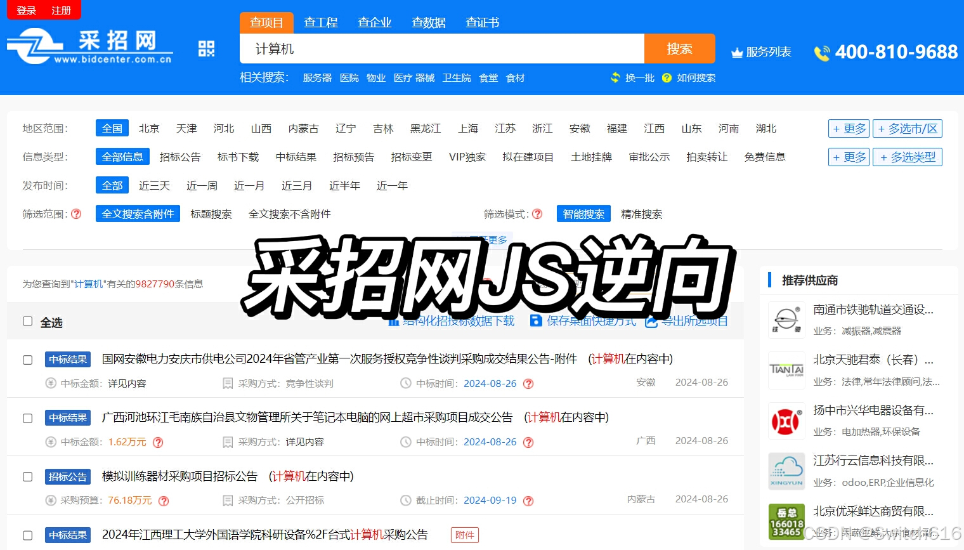Click the 登录 login button
This screenshot has height=550, width=964.
(25, 10)
